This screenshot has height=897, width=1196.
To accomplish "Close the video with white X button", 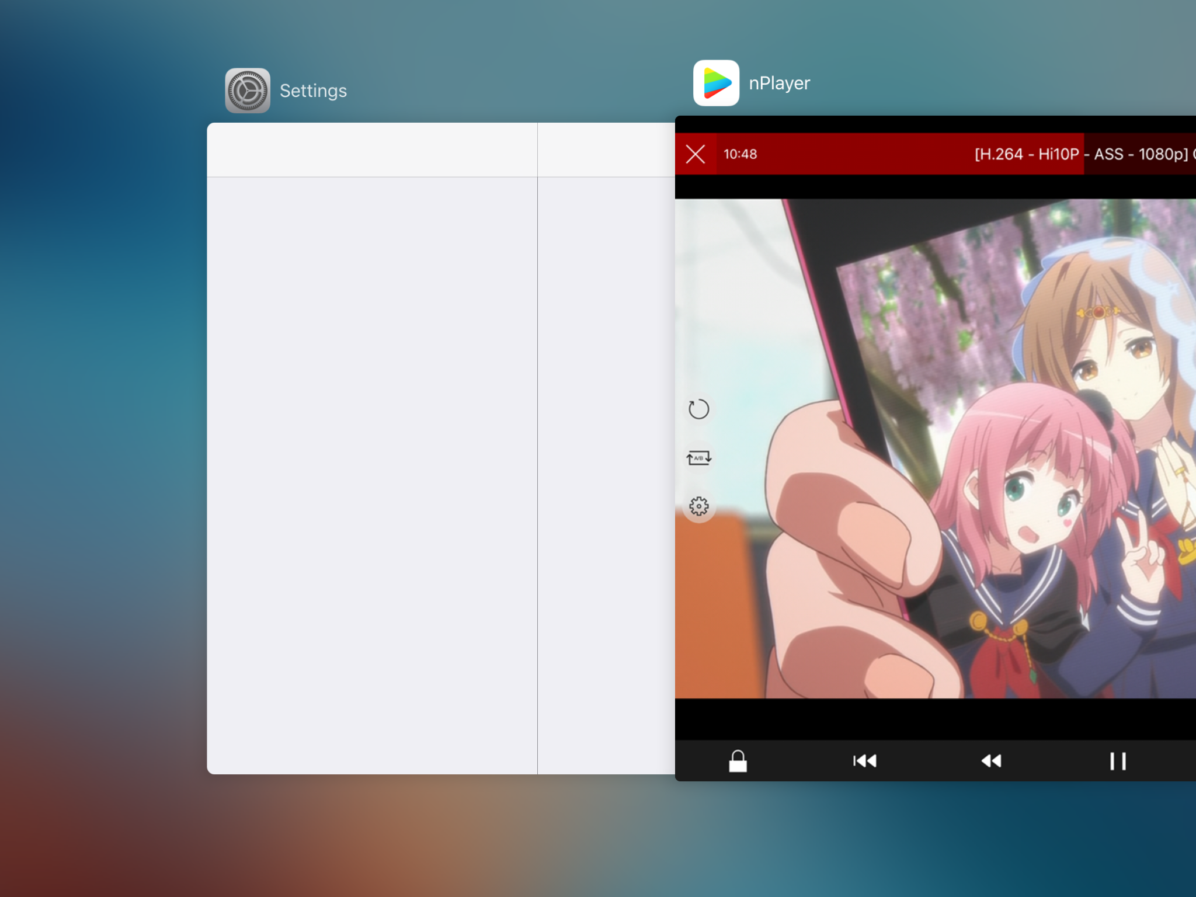I will click(x=696, y=154).
